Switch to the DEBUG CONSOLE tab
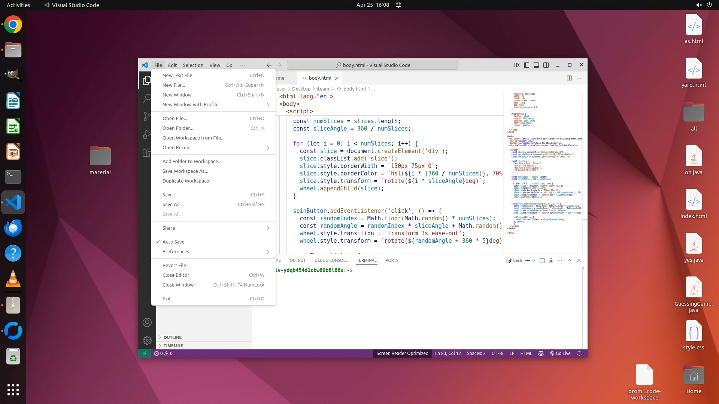Screen dimensions: 719x404 (331, 260)
